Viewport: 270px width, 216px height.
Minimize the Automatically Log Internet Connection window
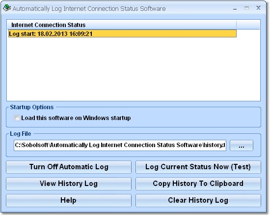235,8
